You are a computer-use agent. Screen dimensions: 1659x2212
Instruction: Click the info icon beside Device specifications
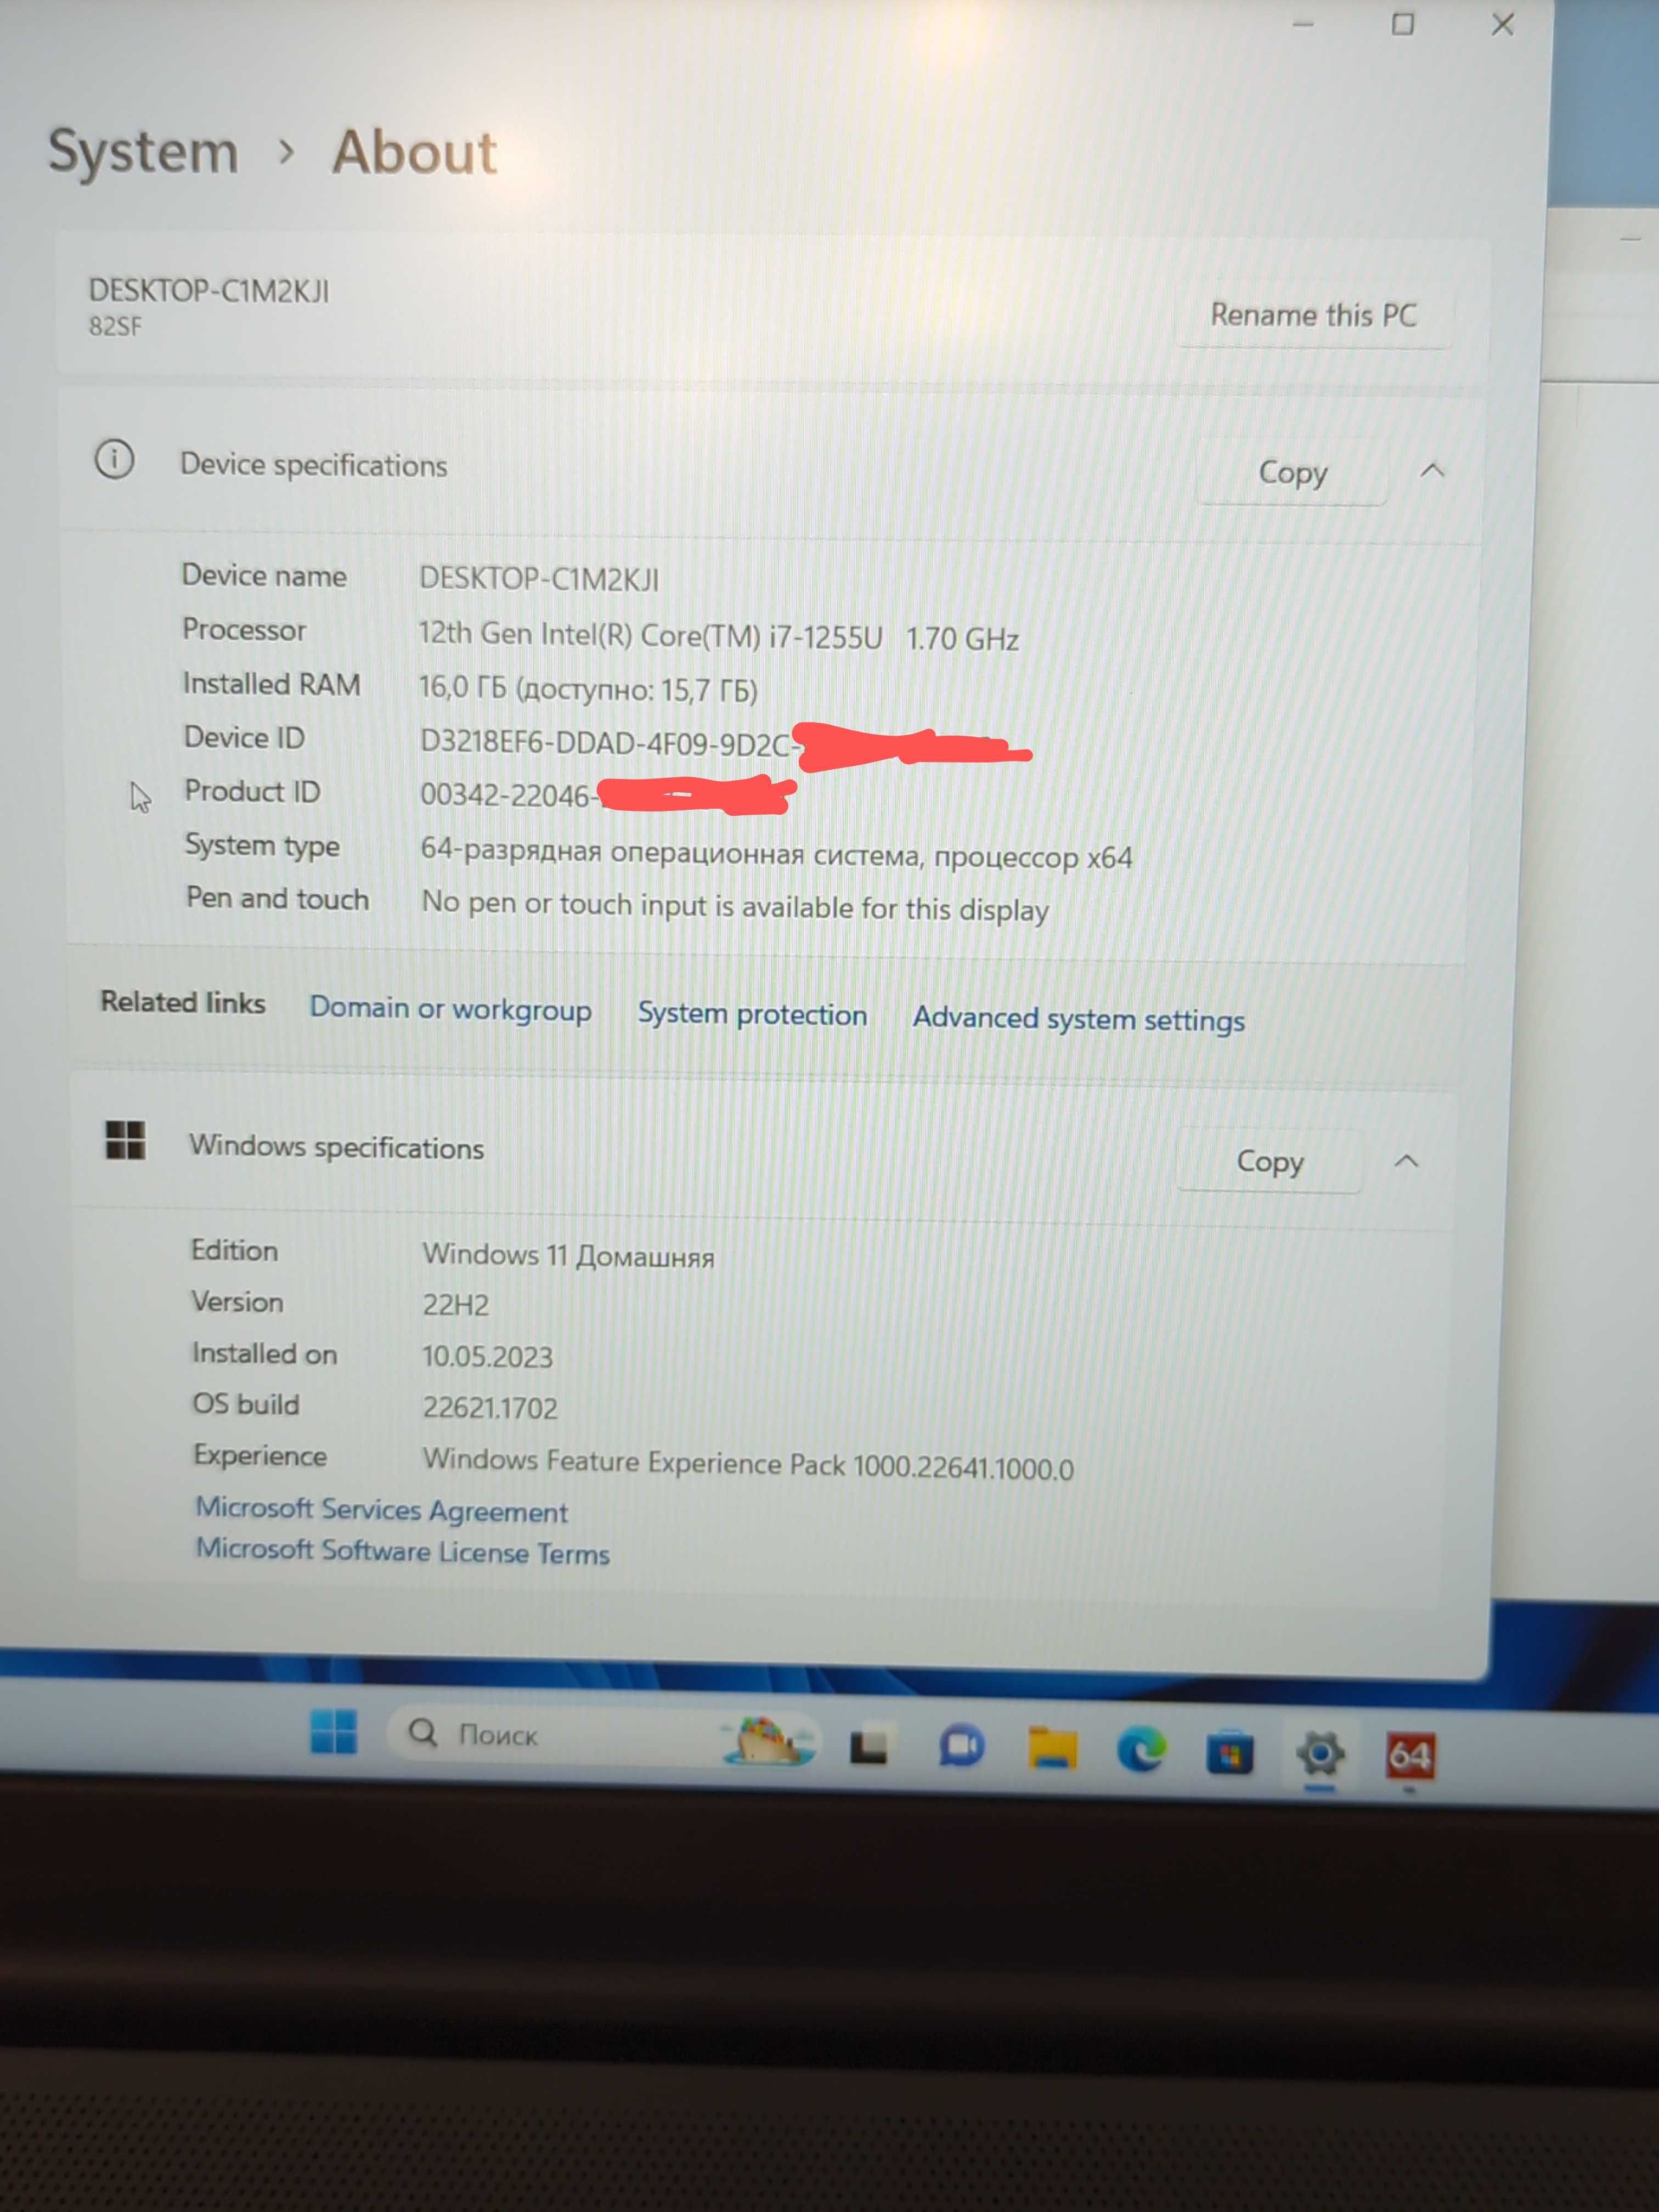114,460
